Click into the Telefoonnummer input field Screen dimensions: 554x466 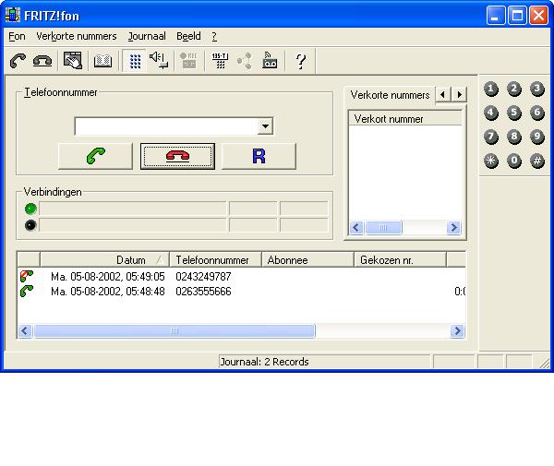click(x=166, y=126)
